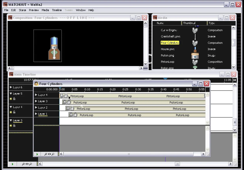
Task: Collapse Layer 4 in Main Timeline
Action: [x=11, y=107]
